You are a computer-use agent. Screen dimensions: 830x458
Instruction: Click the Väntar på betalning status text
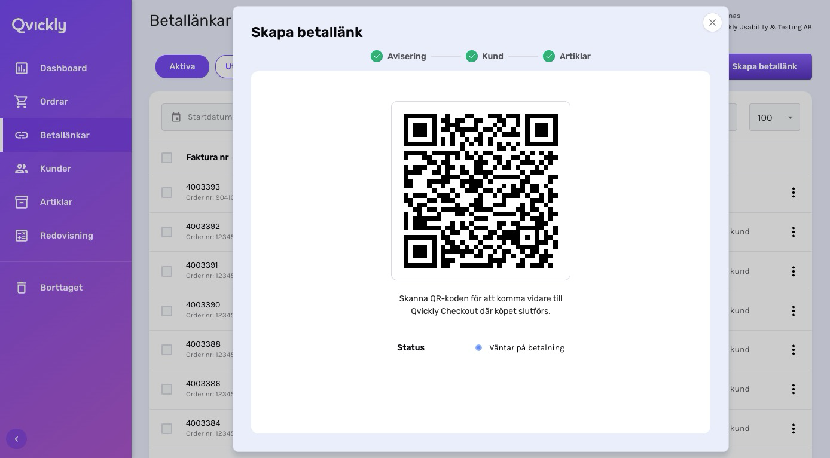pyautogui.click(x=527, y=347)
